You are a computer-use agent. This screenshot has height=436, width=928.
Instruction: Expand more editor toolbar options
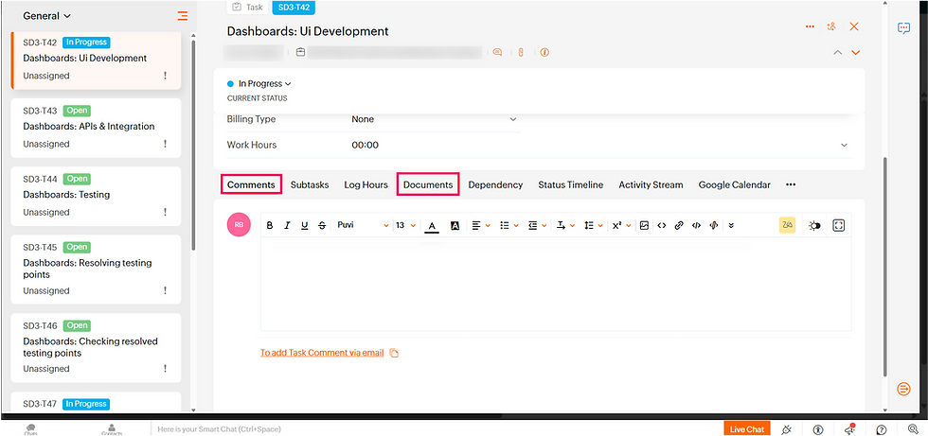click(x=731, y=225)
